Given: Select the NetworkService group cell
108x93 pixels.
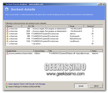Looking at the screenshot, I should coord(75,39).
